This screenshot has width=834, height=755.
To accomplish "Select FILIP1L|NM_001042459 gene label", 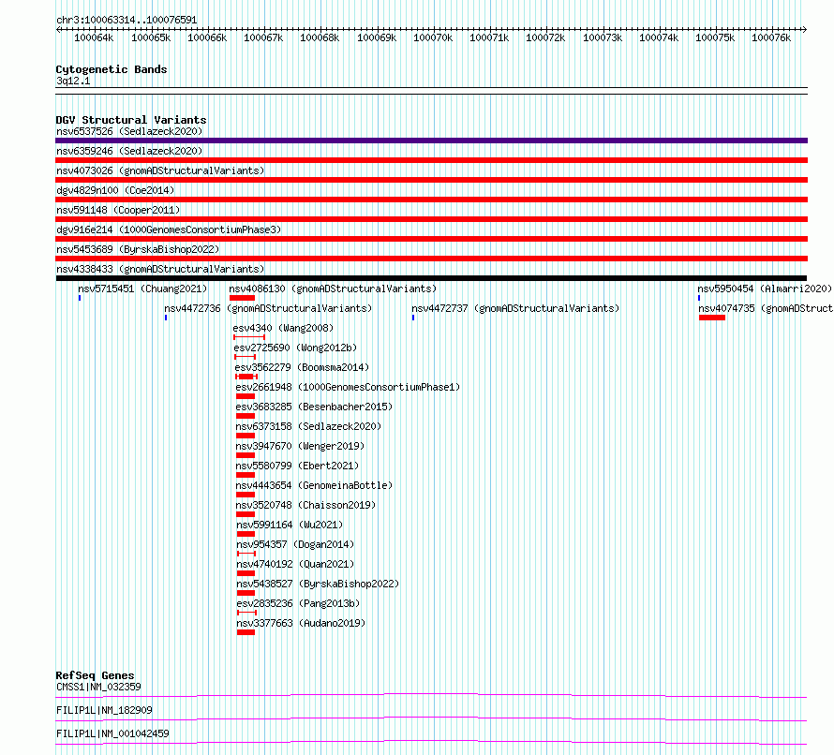I will tap(112, 733).
